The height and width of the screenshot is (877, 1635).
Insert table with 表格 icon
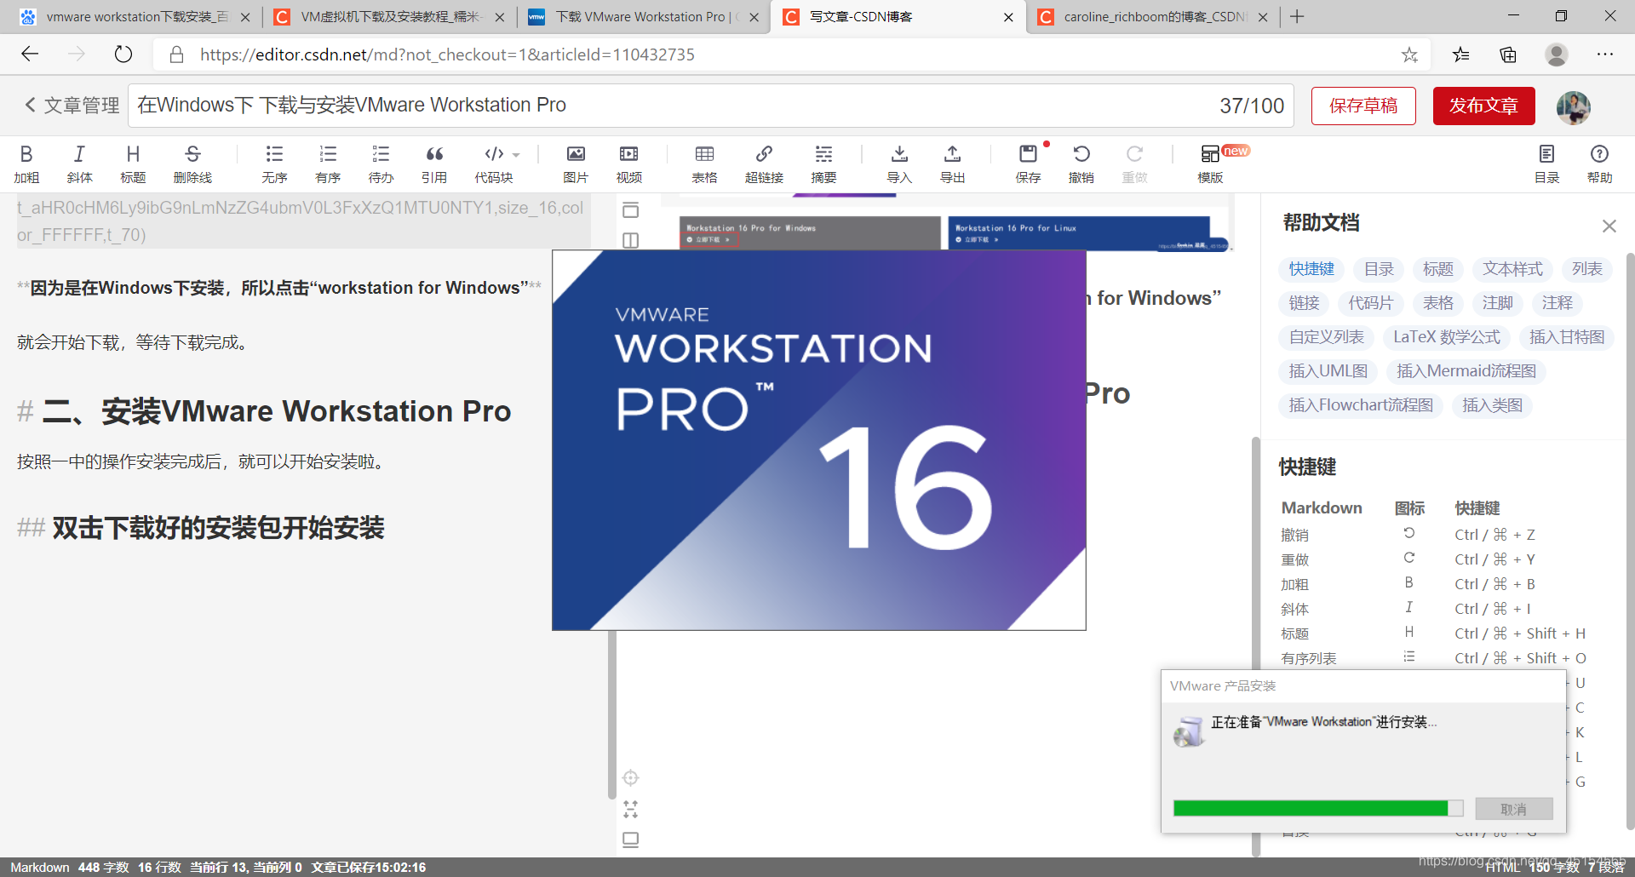pos(704,163)
